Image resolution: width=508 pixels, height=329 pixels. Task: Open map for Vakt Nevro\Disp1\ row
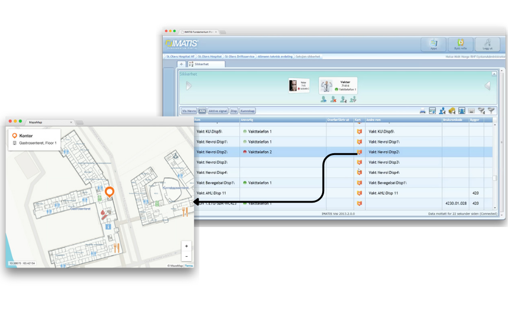[359, 142]
